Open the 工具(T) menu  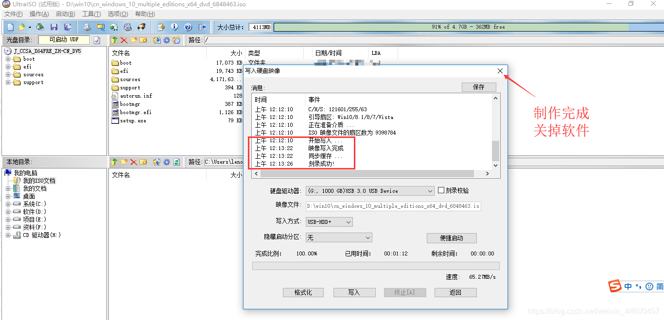coord(91,14)
